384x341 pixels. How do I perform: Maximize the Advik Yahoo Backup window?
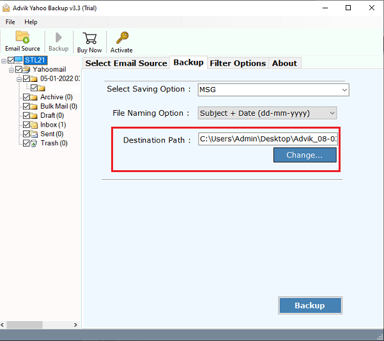pos(348,8)
